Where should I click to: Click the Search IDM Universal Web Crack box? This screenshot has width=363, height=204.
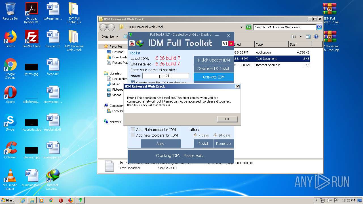(284, 27)
